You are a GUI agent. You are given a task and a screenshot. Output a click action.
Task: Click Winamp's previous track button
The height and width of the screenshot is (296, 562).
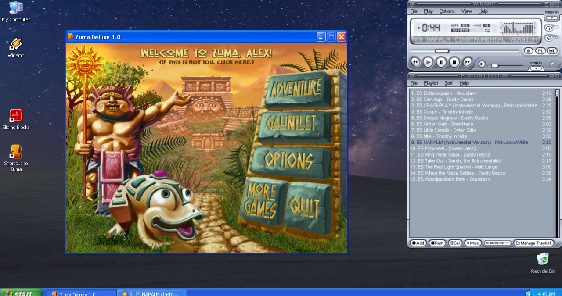pyautogui.click(x=415, y=62)
